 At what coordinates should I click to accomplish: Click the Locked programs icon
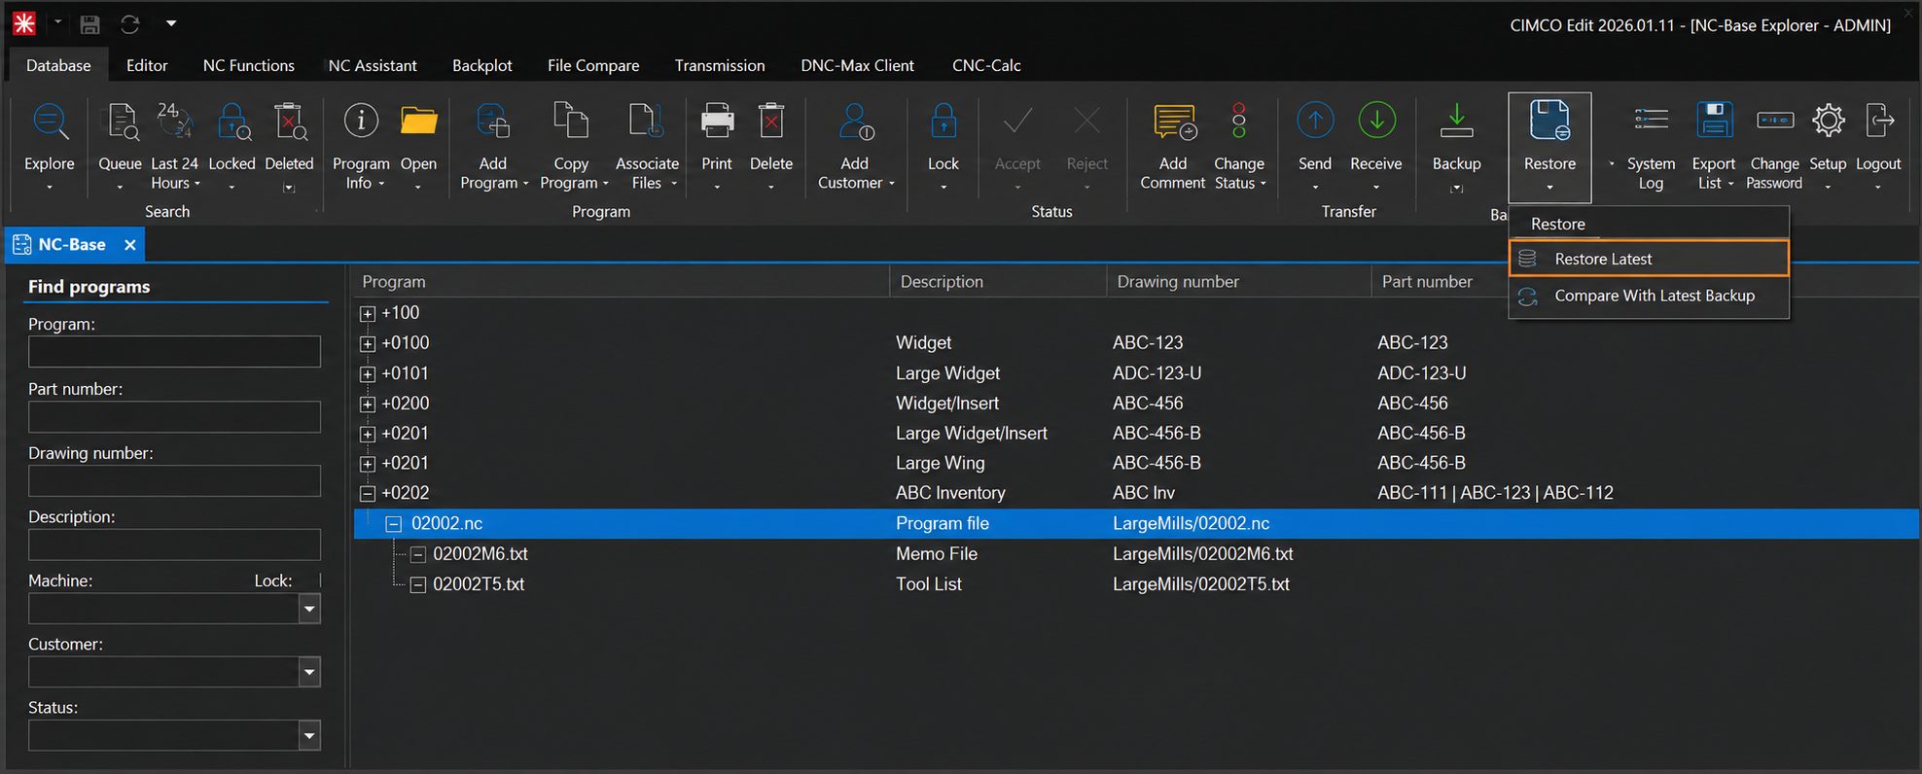232,123
